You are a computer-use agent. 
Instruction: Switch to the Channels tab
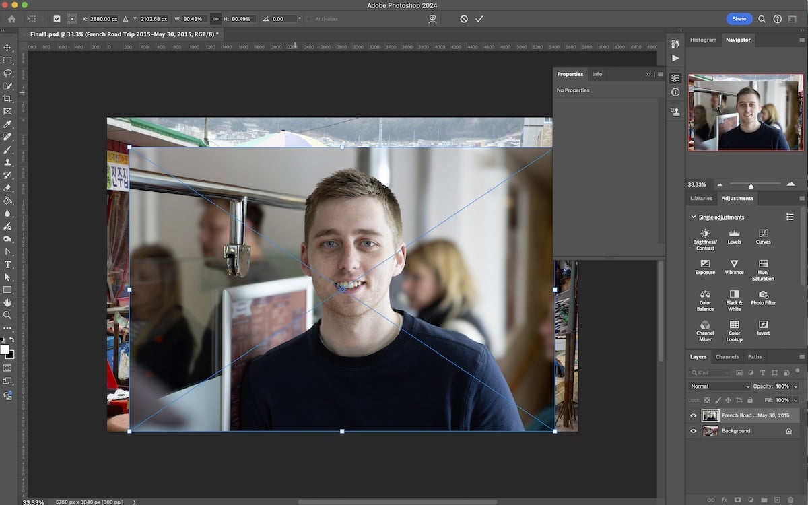[x=727, y=356]
